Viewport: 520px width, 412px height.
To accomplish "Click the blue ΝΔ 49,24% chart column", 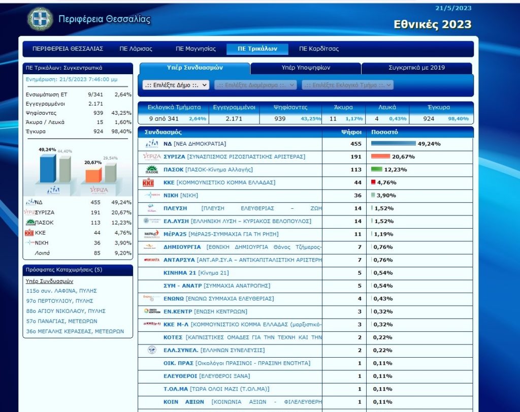I will 48,168.
